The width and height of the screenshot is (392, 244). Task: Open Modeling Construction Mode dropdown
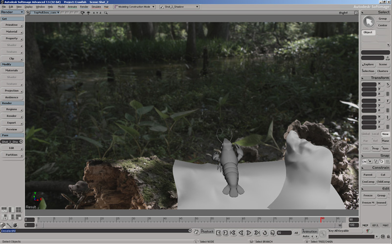pyautogui.click(x=134, y=7)
